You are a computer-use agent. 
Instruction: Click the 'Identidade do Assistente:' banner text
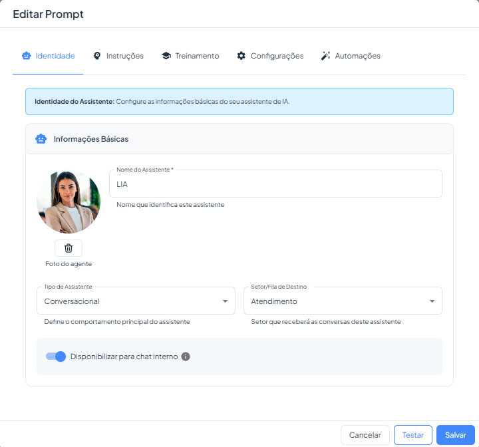click(x=75, y=101)
